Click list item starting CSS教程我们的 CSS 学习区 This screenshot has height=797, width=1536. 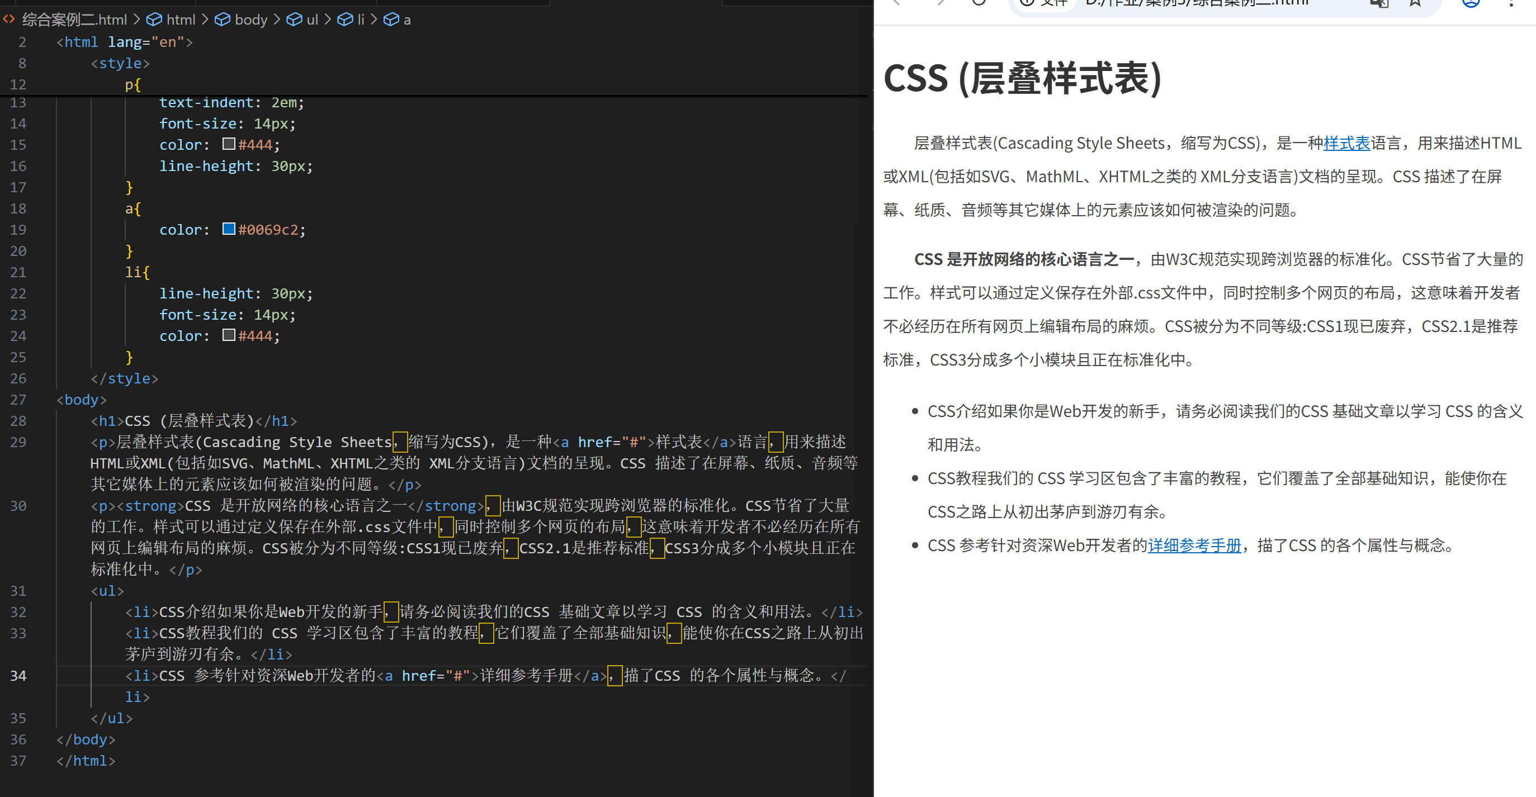1218,495
